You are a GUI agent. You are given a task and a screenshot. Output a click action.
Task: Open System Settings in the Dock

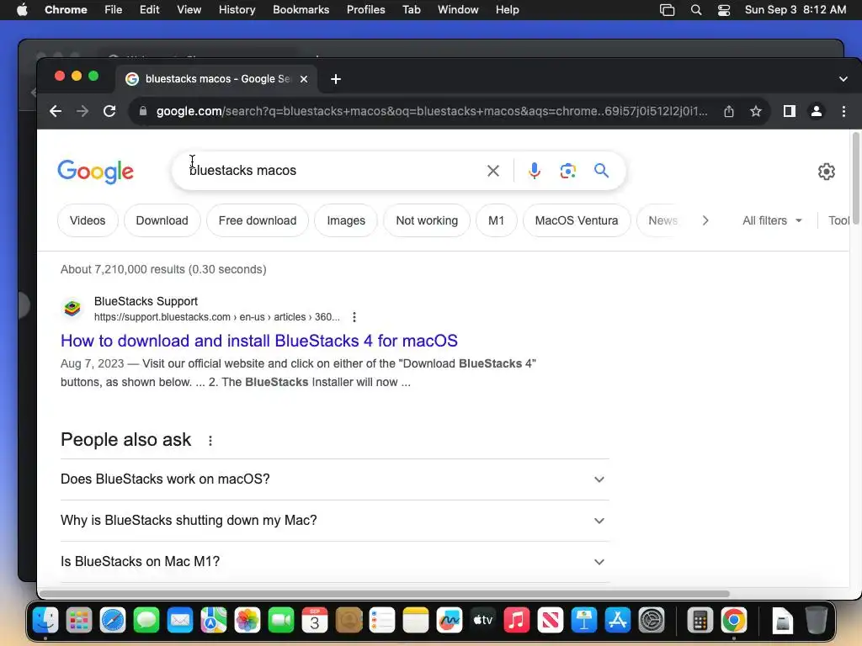[x=652, y=621]
